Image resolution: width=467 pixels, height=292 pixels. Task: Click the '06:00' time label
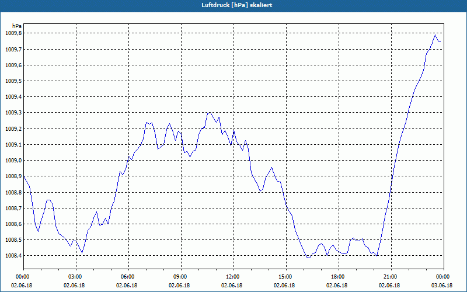click(127, 277)
